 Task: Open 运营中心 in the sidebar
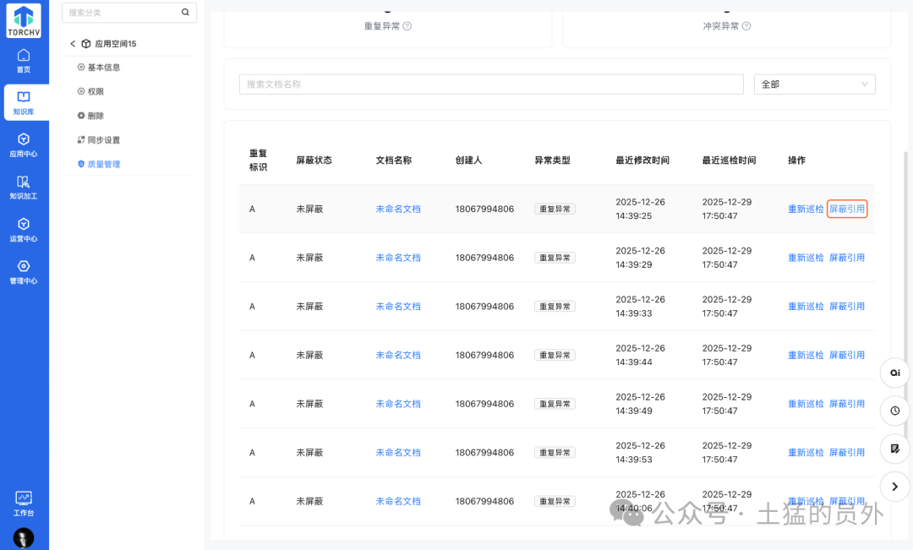coord(24,230)
